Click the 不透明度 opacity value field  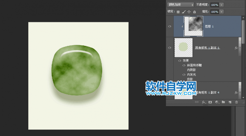pos(215,5)
